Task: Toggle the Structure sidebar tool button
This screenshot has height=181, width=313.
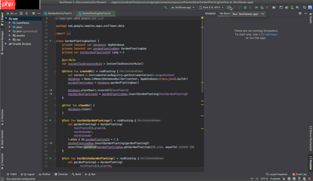Action: [x=2, y=117]
